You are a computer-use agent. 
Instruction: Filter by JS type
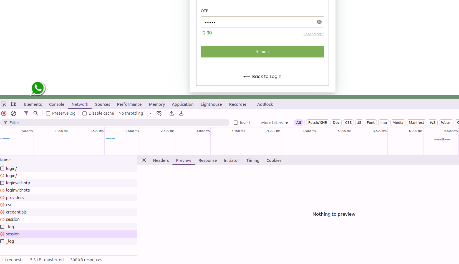(x=359, y=123)
